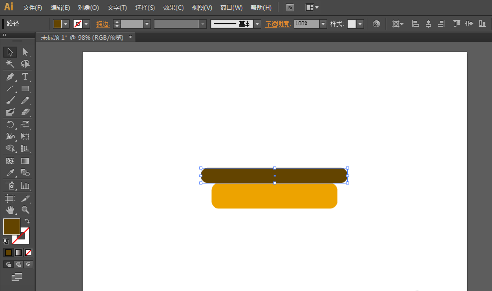
Task: Select the Free Transform tool
Action: tap(25, 137)
